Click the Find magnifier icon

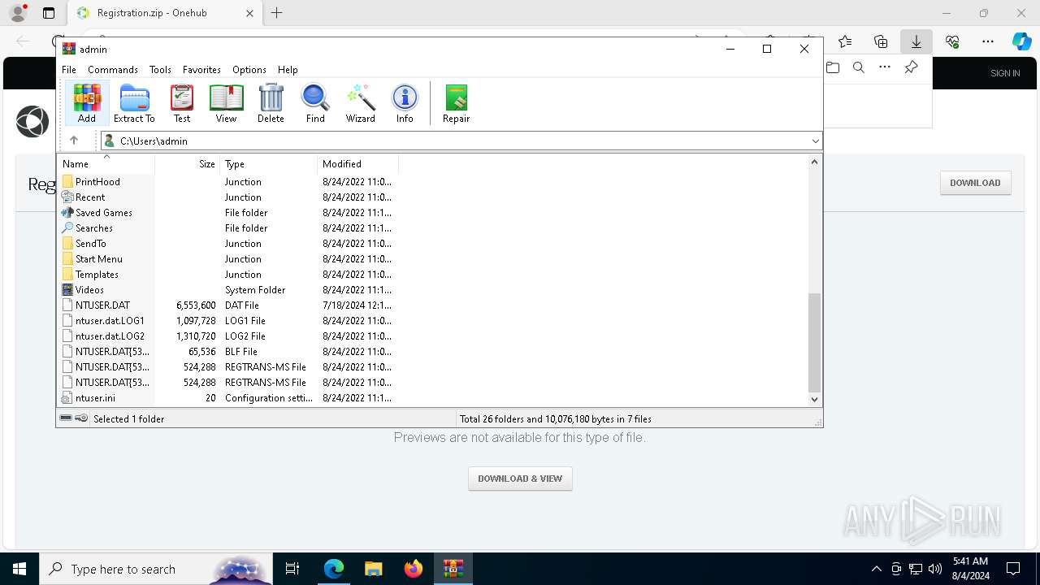coord(315,103)
